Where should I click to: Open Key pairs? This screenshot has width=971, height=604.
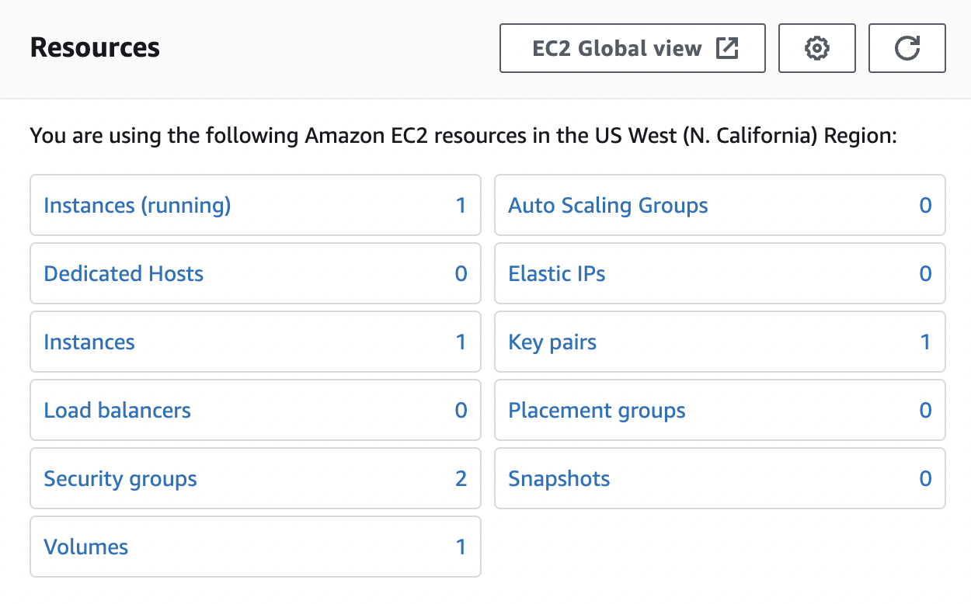click(x=552, y=342)
